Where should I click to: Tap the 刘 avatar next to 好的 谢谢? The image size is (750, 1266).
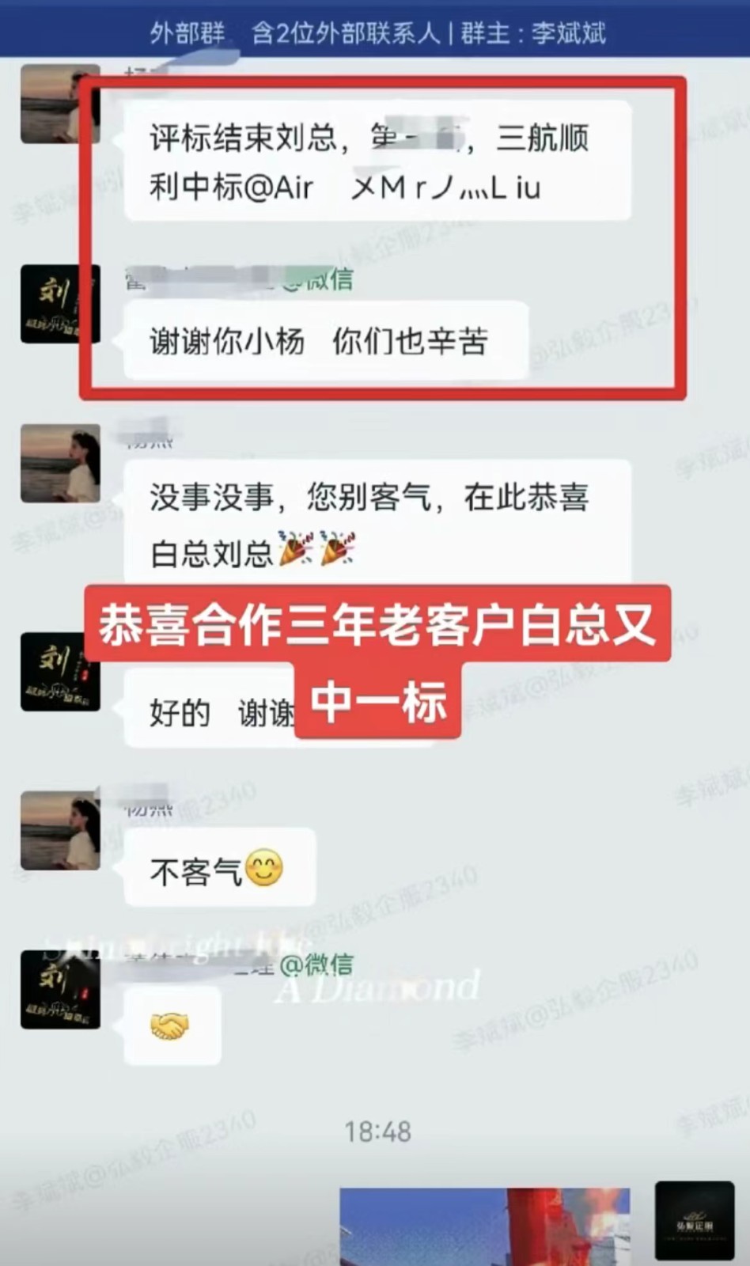point(60,671)
